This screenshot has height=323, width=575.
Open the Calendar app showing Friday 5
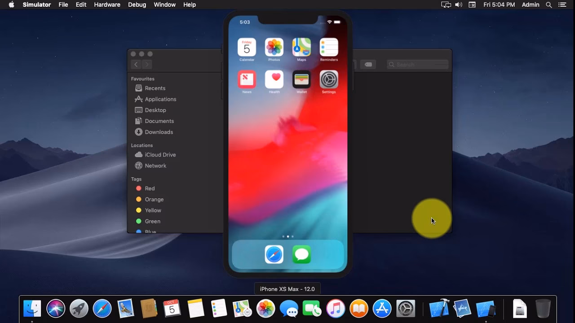click(247, 47)
